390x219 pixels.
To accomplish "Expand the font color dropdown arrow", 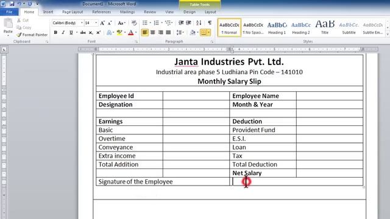I will point(136,32).
